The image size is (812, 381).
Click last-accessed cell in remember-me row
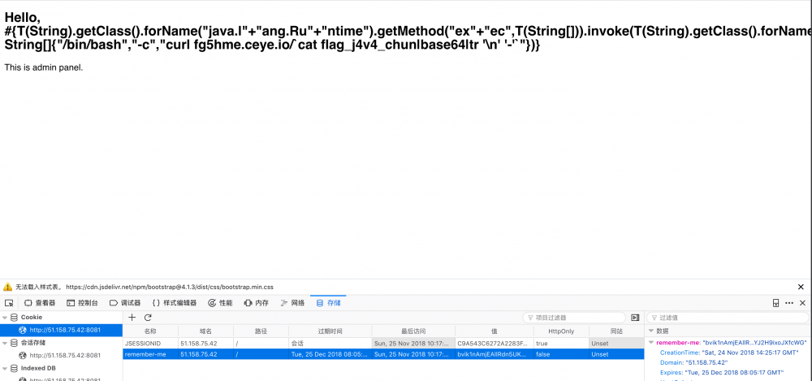(x=413, y=354)
